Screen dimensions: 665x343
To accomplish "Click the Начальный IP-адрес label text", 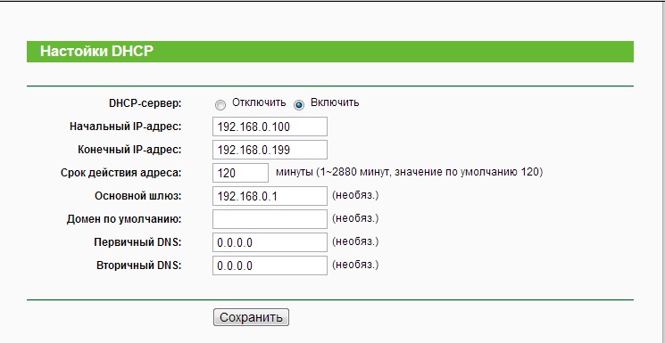I will [x=126, y=127].
